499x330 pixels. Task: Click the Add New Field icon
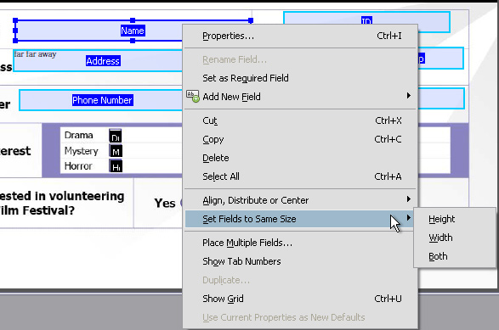[x=192, y=96]
